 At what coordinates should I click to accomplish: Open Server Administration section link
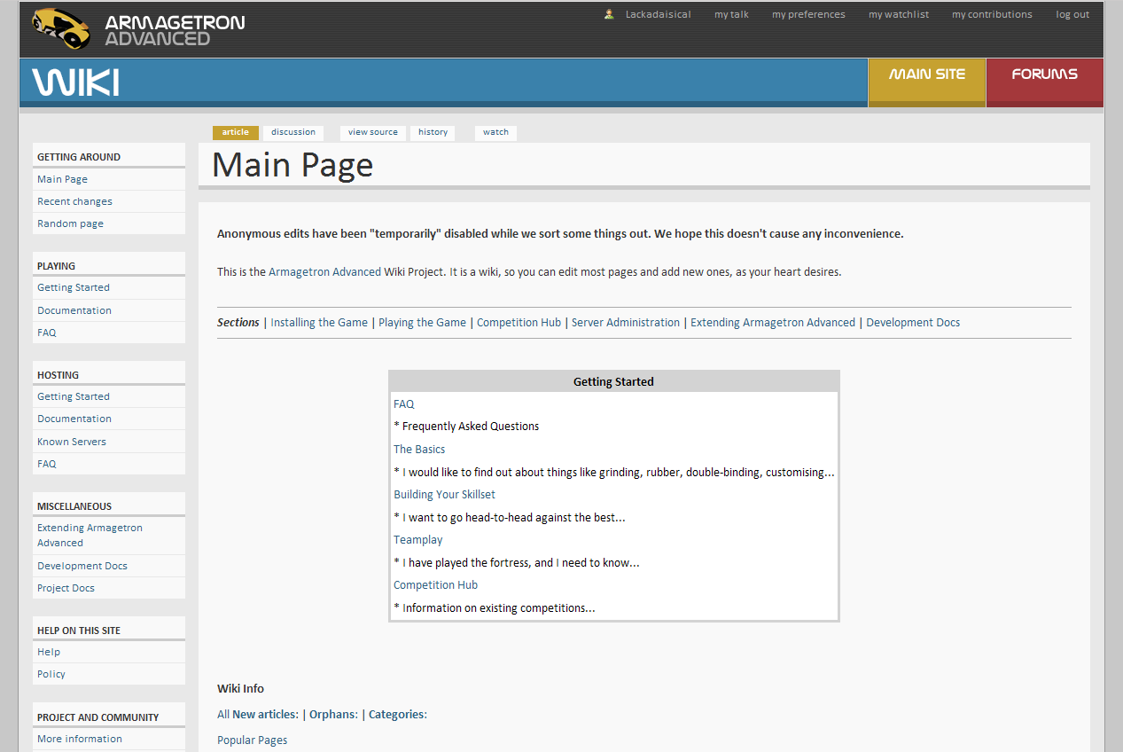coord(626,323)
